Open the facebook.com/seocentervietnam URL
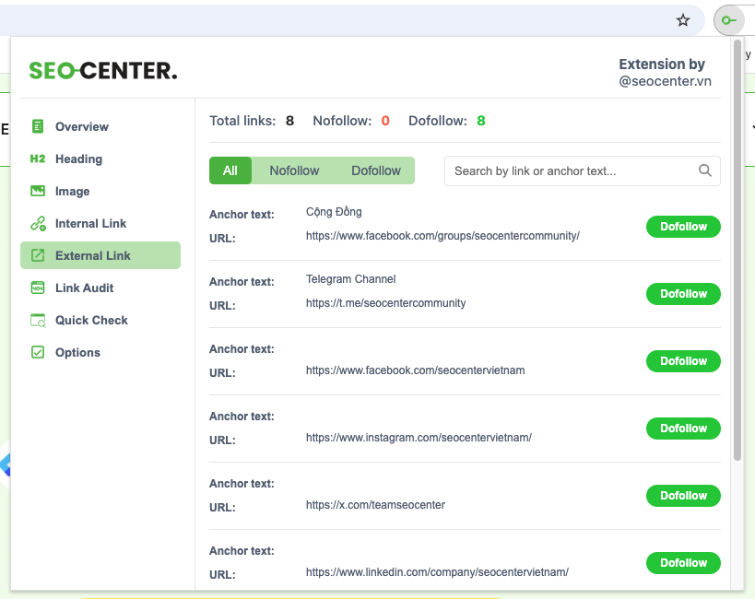Screen dimensions: 755x599 pyautogui.click(x=415, y=370)
